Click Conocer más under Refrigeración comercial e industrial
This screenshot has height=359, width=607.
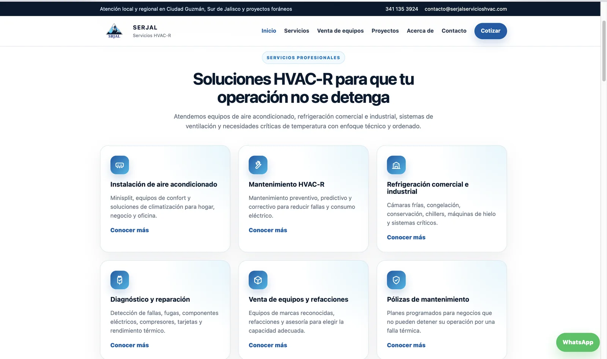(406, 237)
